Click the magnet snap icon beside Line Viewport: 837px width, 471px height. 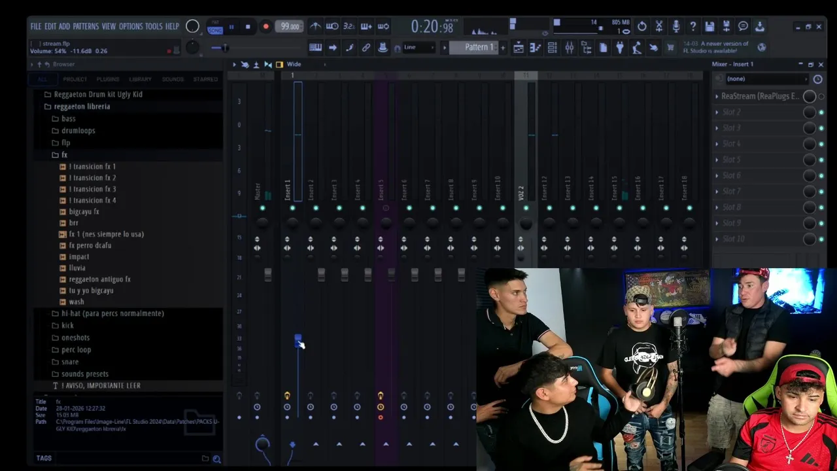397,48
